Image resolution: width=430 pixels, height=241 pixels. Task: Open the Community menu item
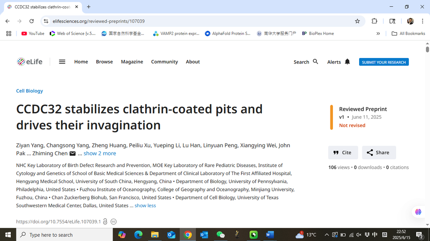(x=164, y=62)
